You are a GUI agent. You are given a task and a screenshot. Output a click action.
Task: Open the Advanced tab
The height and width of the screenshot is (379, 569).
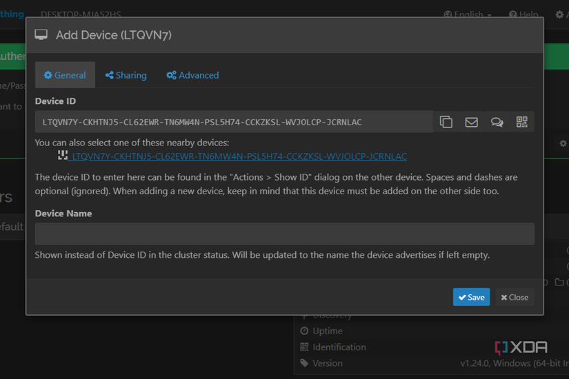(x=192, y=75)
